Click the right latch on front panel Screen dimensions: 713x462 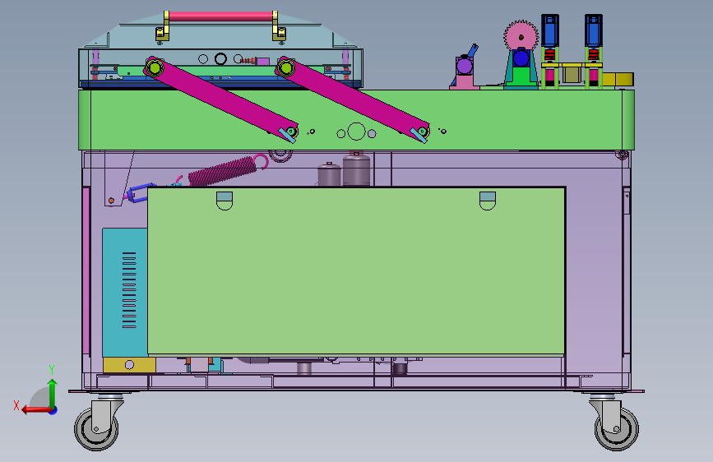point(488,201)
